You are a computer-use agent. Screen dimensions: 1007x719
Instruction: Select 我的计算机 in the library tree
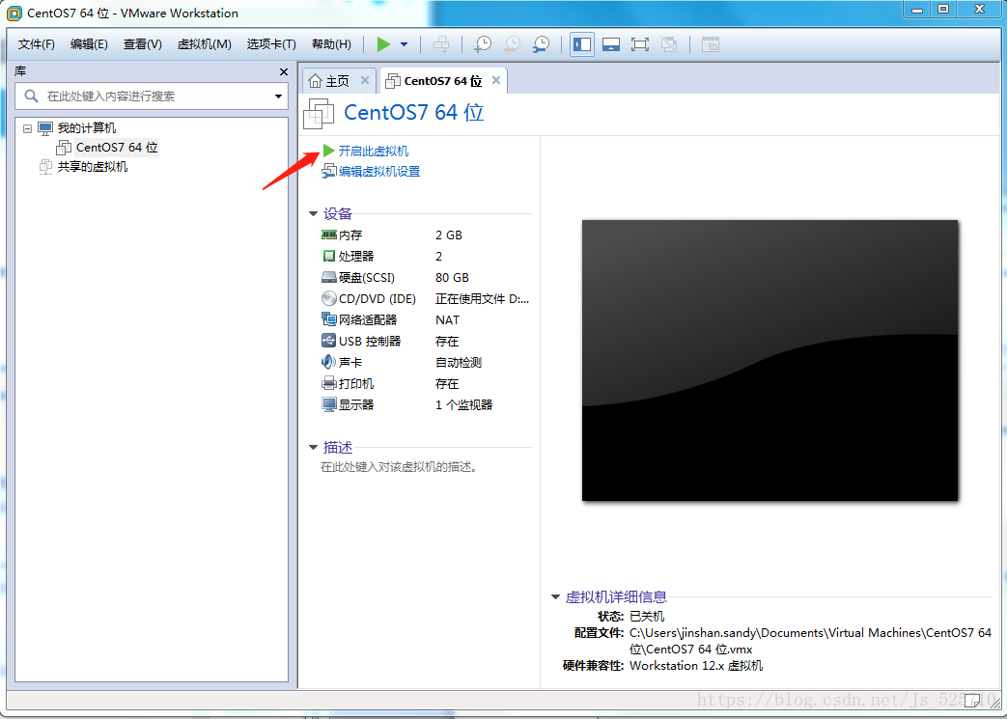[87, 128]
